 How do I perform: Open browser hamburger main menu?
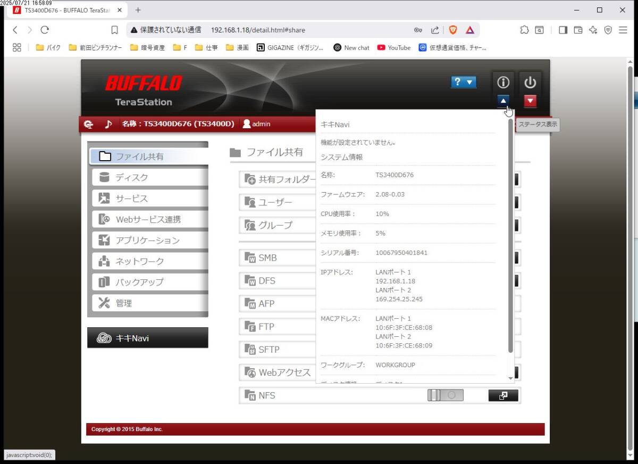point(623,30)
